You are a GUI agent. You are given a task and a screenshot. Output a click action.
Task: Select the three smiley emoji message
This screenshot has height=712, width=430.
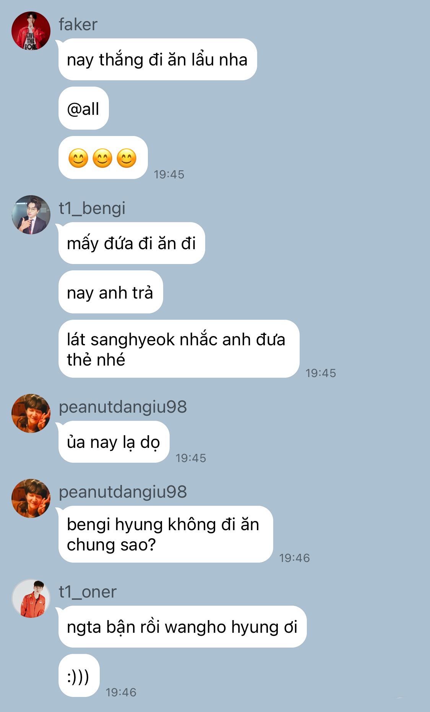tap(103, 157)
